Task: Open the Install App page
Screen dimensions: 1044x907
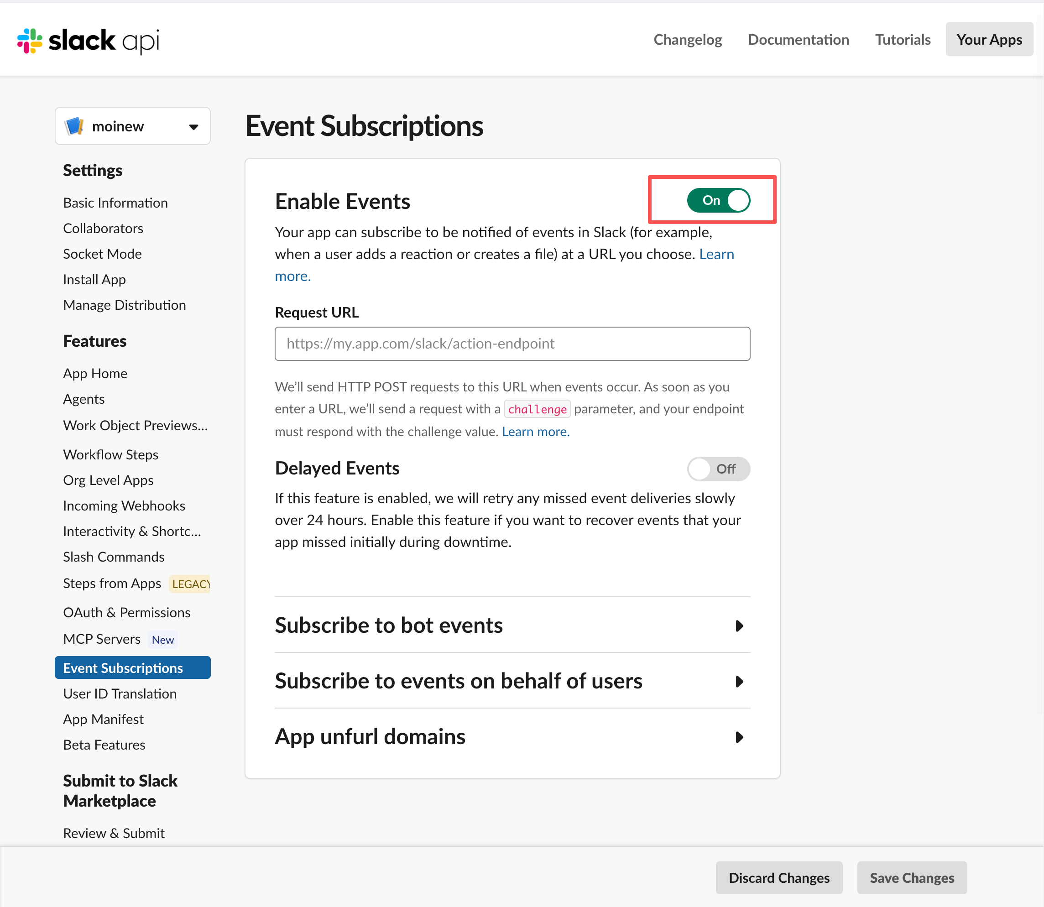Action: (94, 279)
